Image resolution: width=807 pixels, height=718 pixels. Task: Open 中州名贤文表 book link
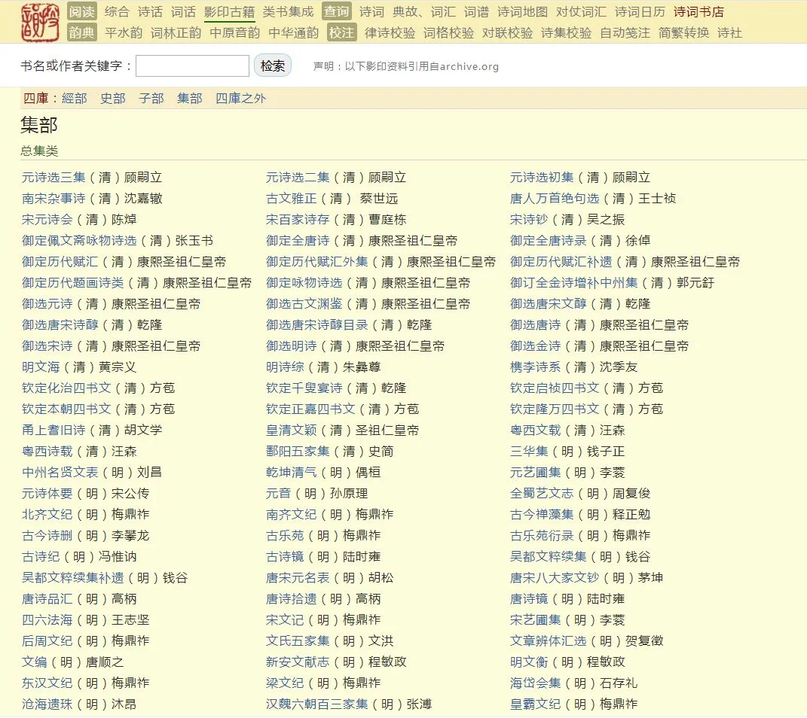point(60,473)
